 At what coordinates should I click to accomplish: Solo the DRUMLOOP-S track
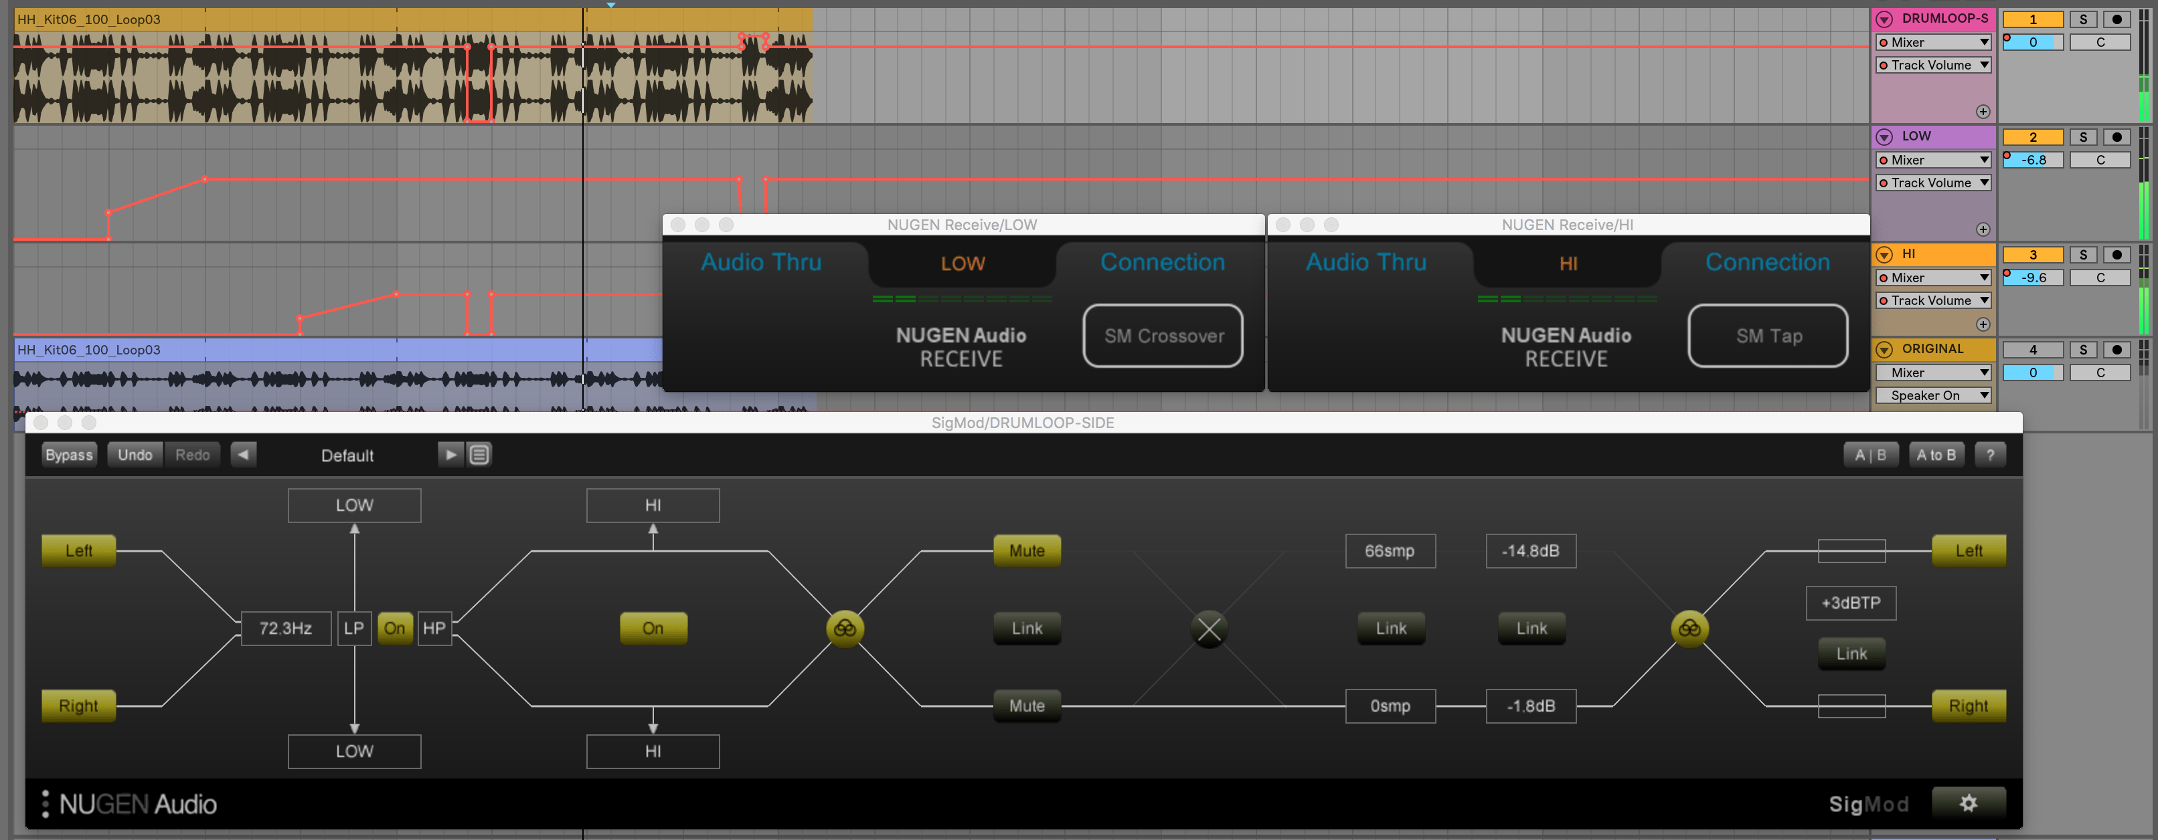point(2082,19)
